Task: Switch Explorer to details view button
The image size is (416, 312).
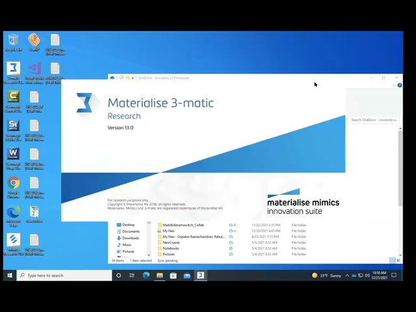Action: 393,261
